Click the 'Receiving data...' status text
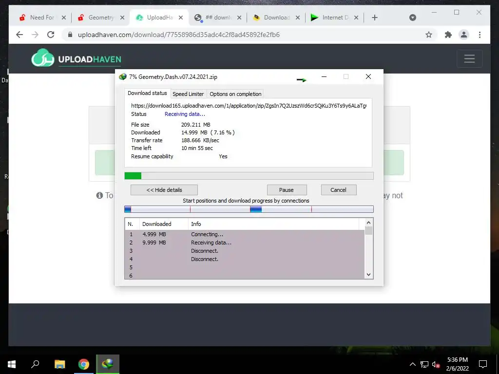 pyautogui.click(x=185, y=114)
